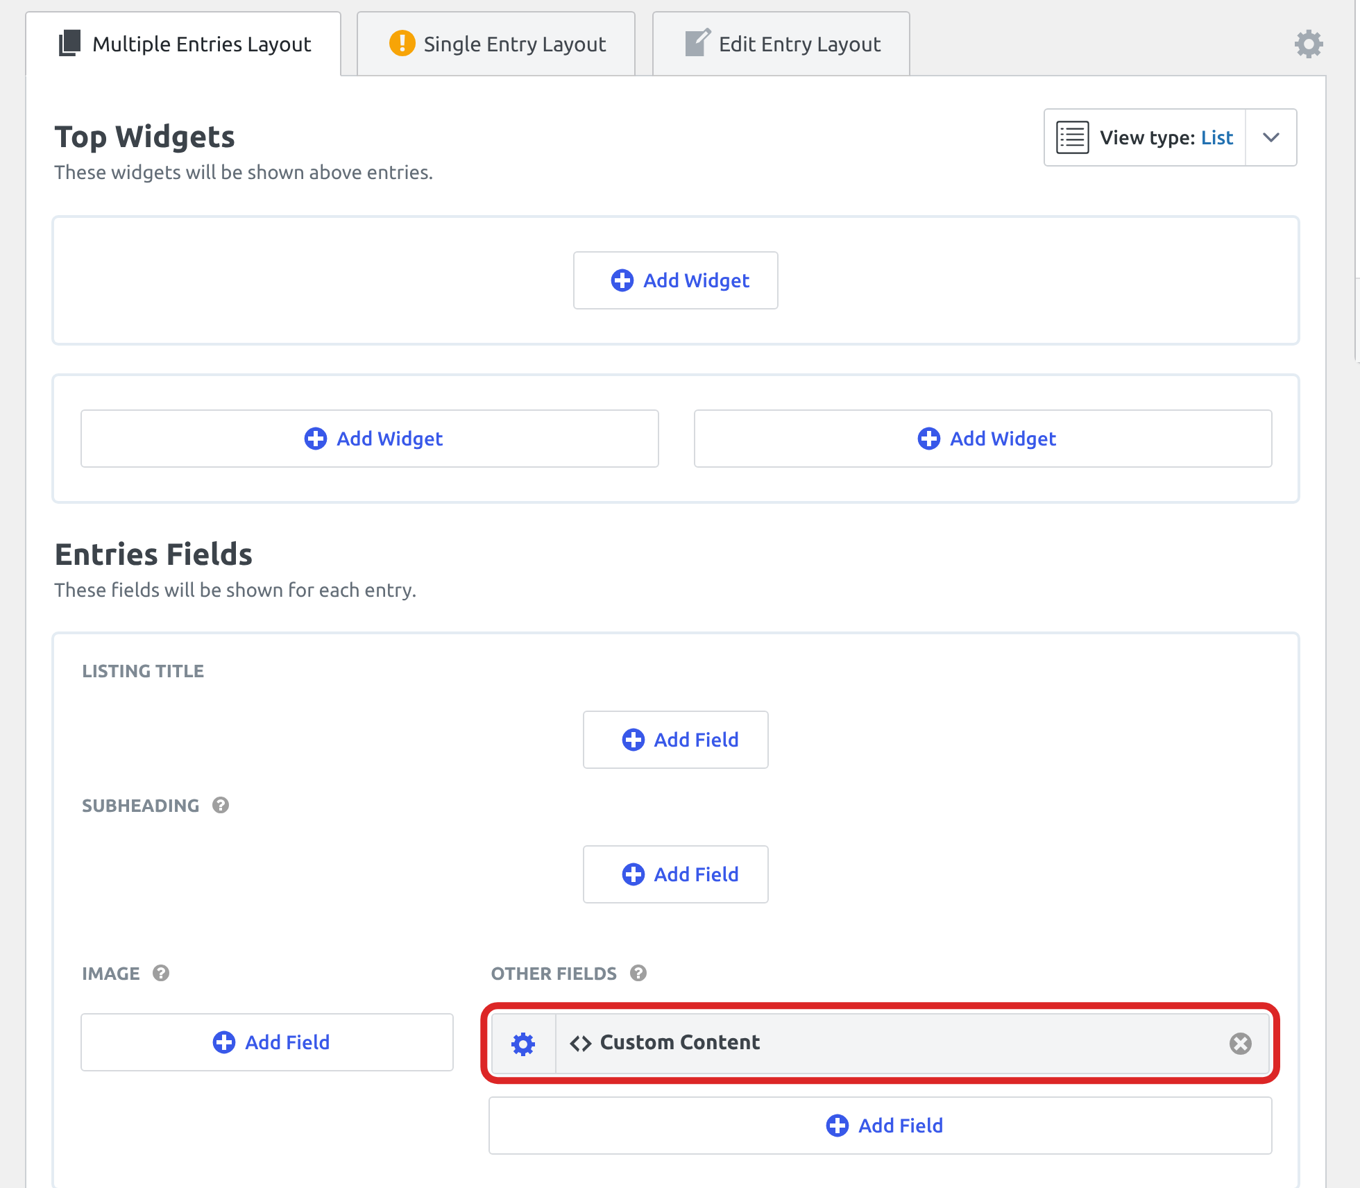Click the Single Entry Layout warning icon
The height and width of the screenshot is (1188, 1360).
tap(402, 43)
